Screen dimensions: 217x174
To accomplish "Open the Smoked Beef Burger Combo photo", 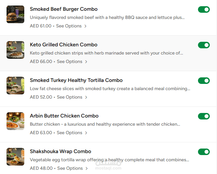I will pyautogui.click(x=15, y=14).
